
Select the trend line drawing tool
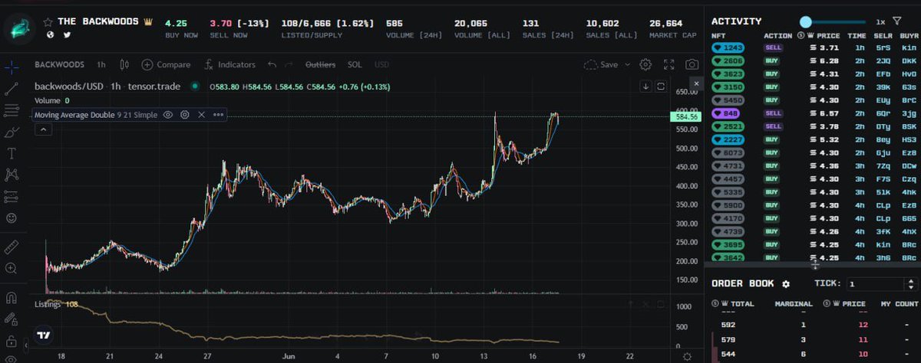point(11,89)
